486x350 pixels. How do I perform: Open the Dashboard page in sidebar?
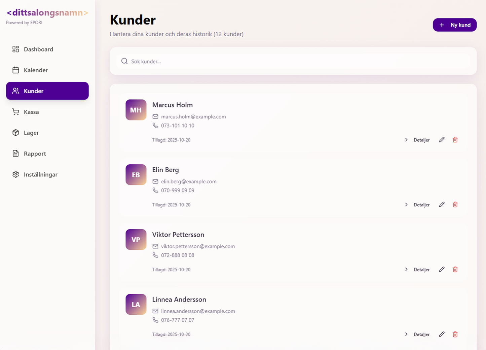pyautogui.click(x=47, y=49)
